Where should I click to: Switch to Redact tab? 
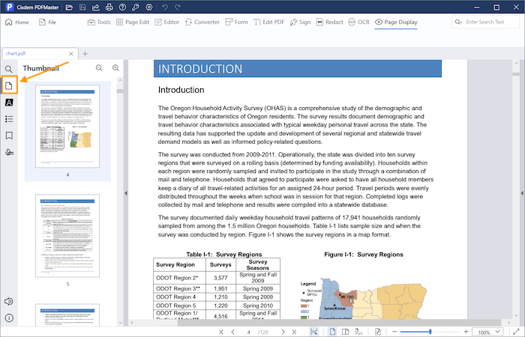pyautogui.click(x=330, y=22)
